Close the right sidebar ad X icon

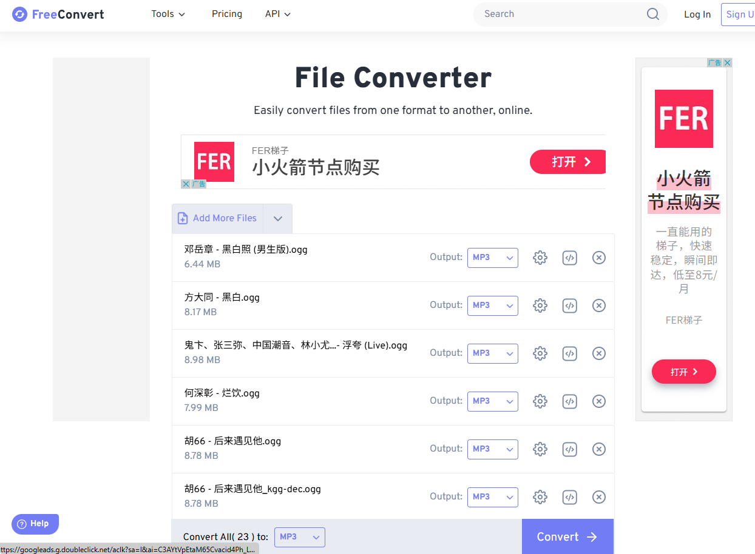[x=728, y=62]
